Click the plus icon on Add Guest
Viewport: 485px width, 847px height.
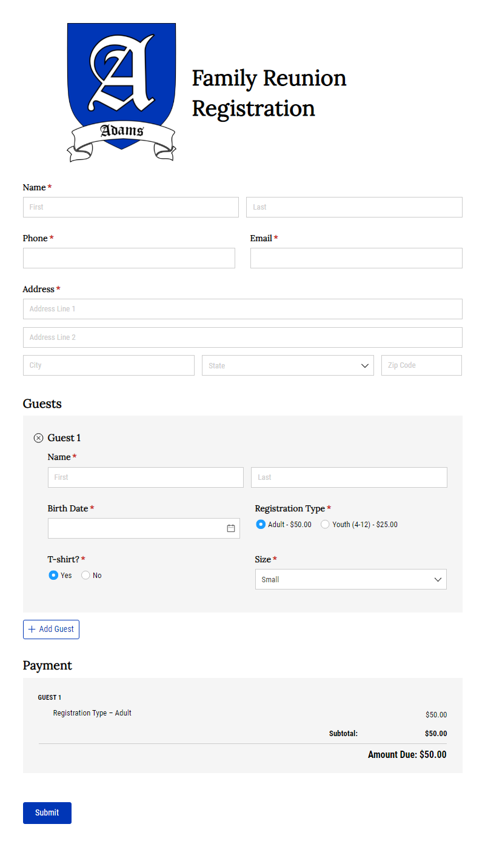(x=31, y=629)
